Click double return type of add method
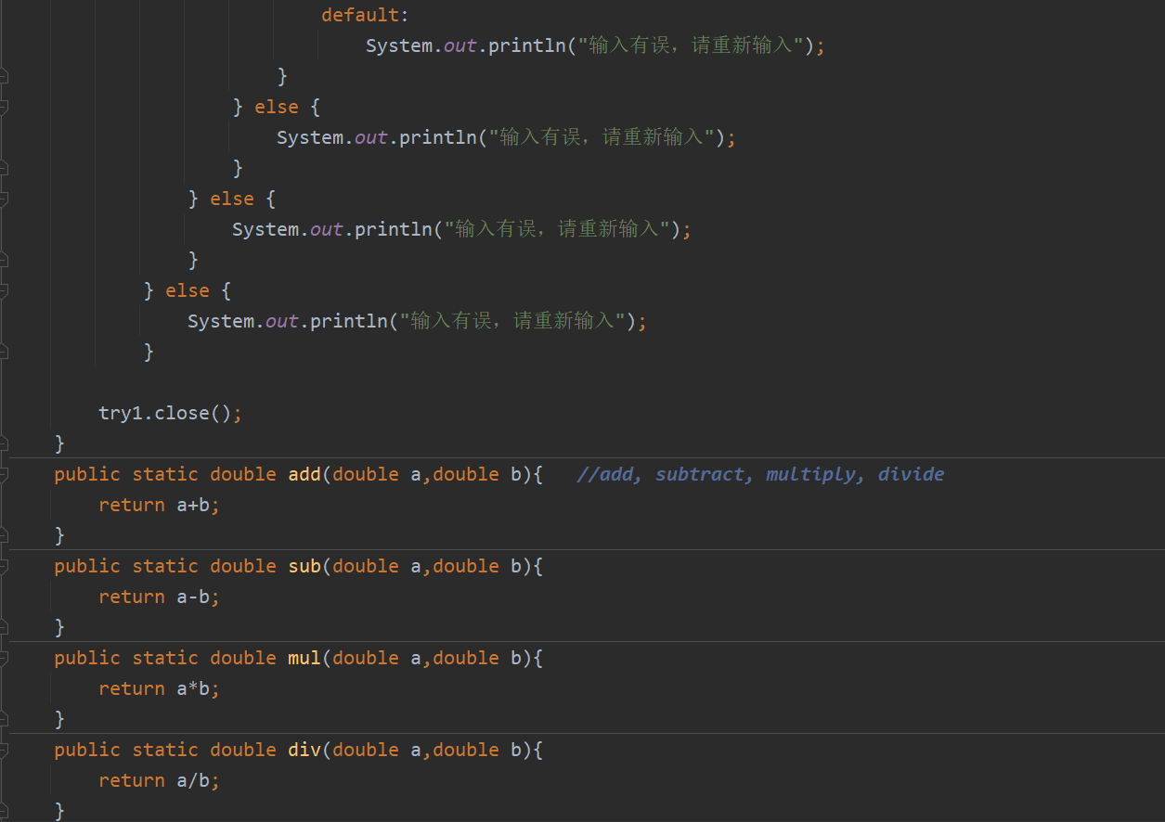This screenshot has width=1165, height=822. [243, 474]
